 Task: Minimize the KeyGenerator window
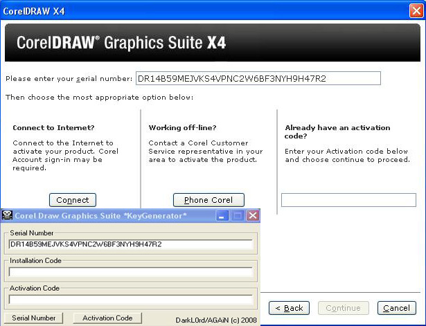point(222,216)
